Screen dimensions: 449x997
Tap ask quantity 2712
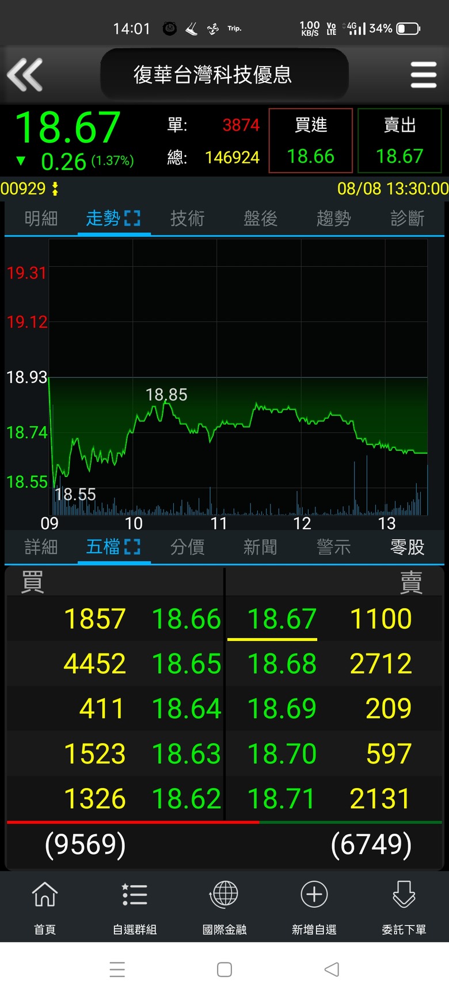381,664
